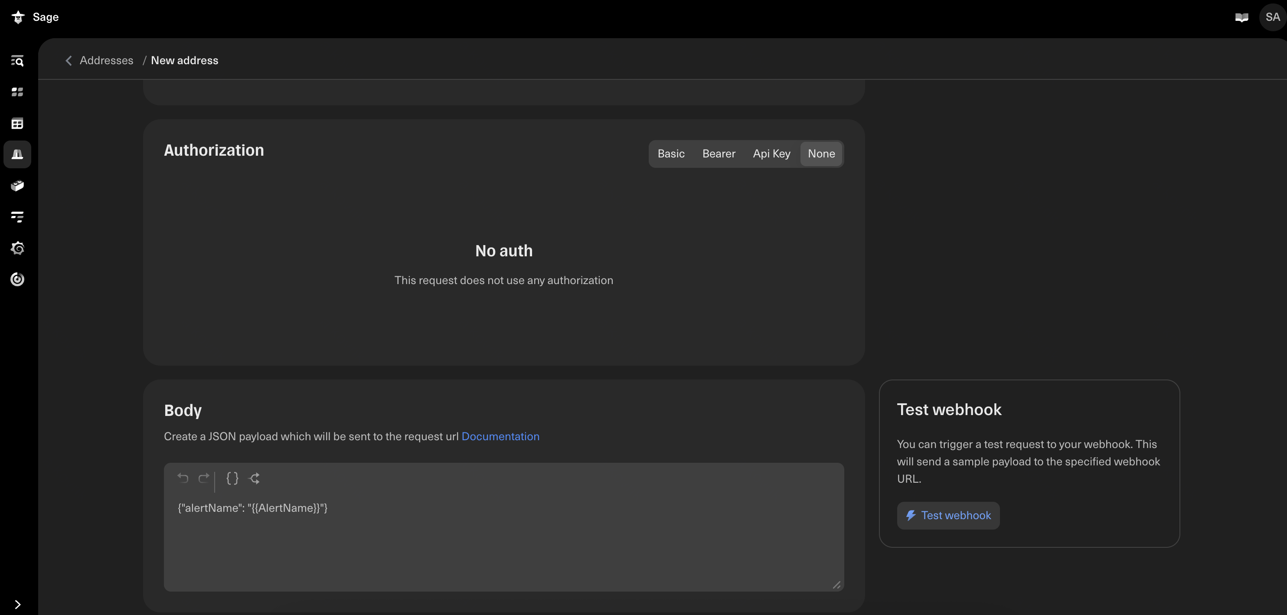Viewport: 1287px width, 615px height.
Task: Click the insert variable arrow icon in editor
Action: click(254, 478)
